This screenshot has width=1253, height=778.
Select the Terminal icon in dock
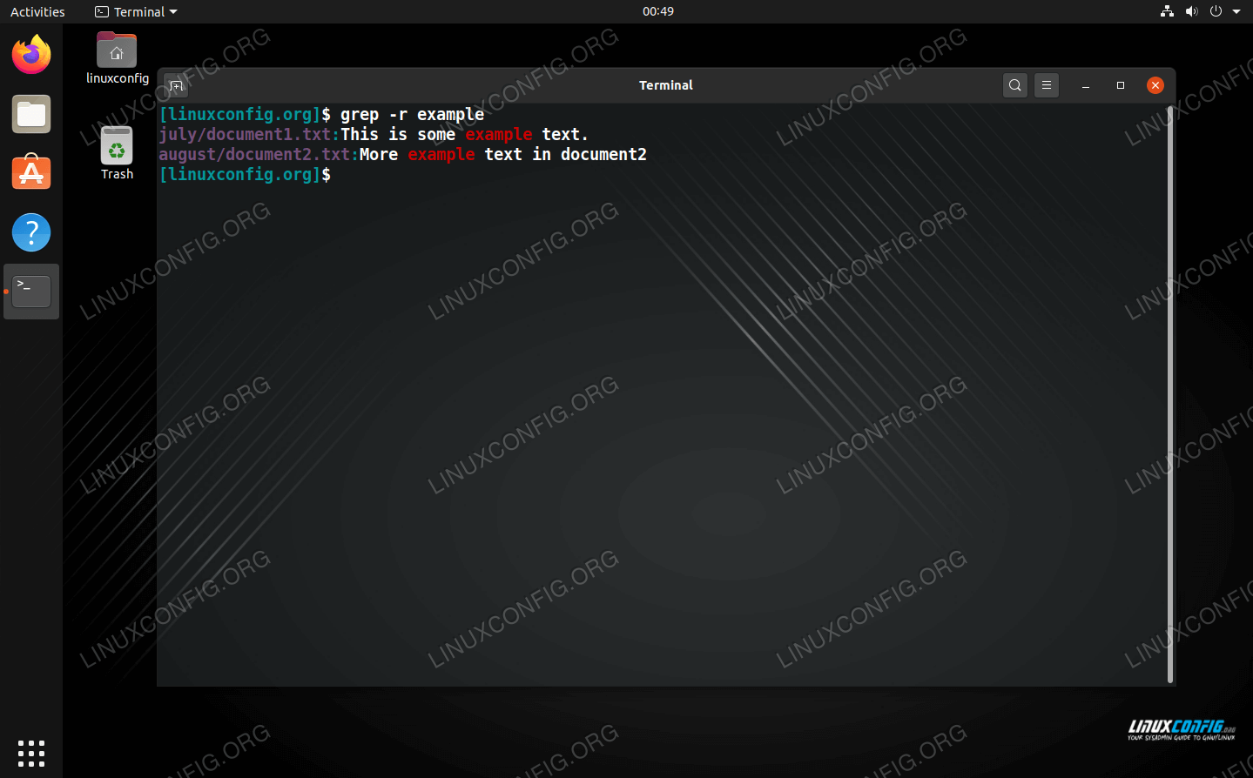tap(31, 292)
